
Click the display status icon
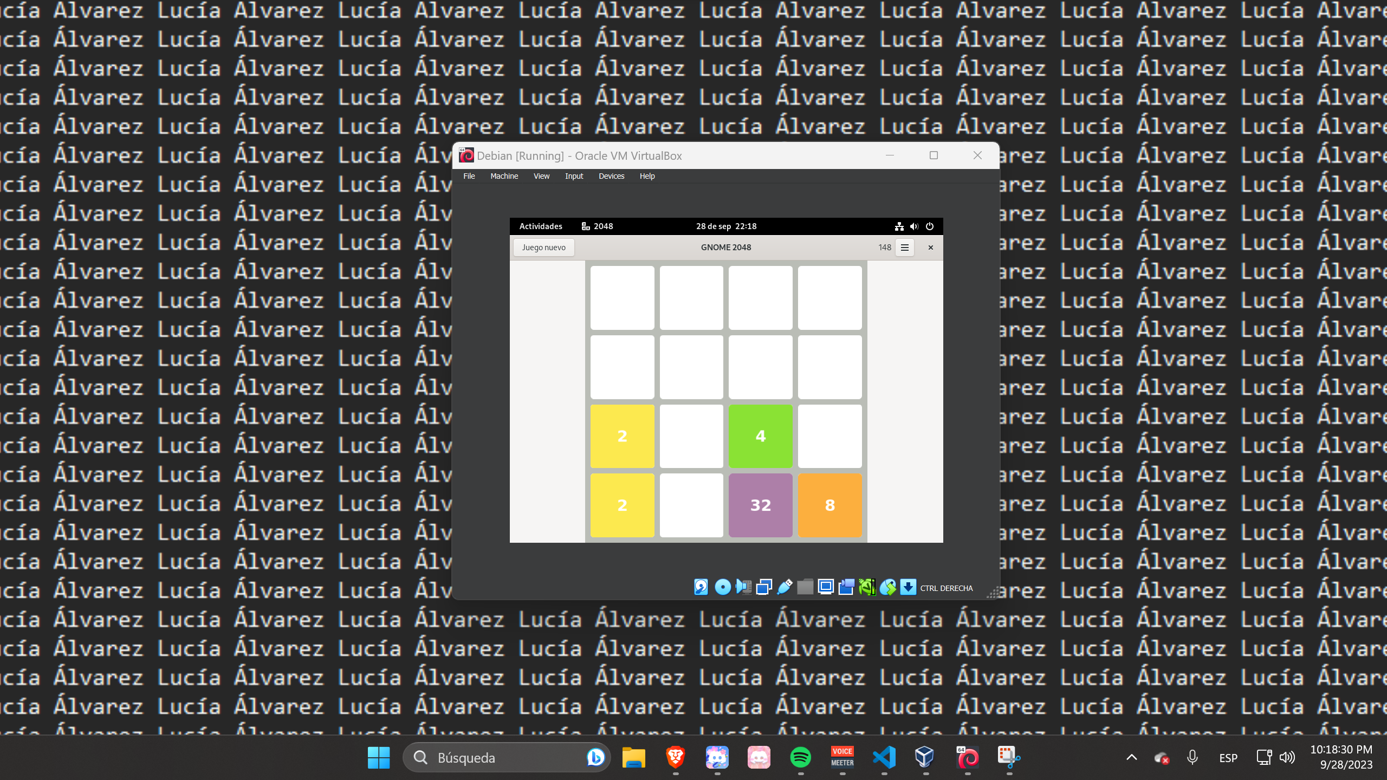[826, 587]
